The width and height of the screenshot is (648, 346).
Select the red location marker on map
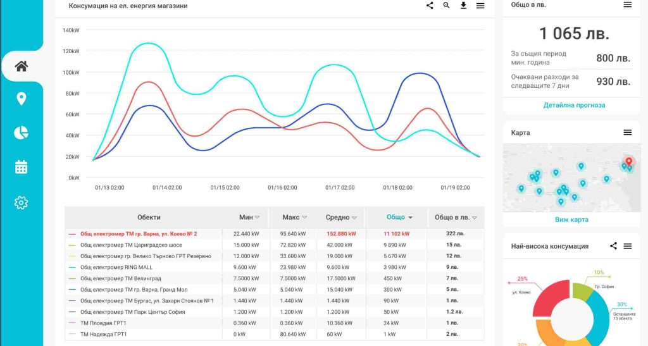tap(628, 162)
